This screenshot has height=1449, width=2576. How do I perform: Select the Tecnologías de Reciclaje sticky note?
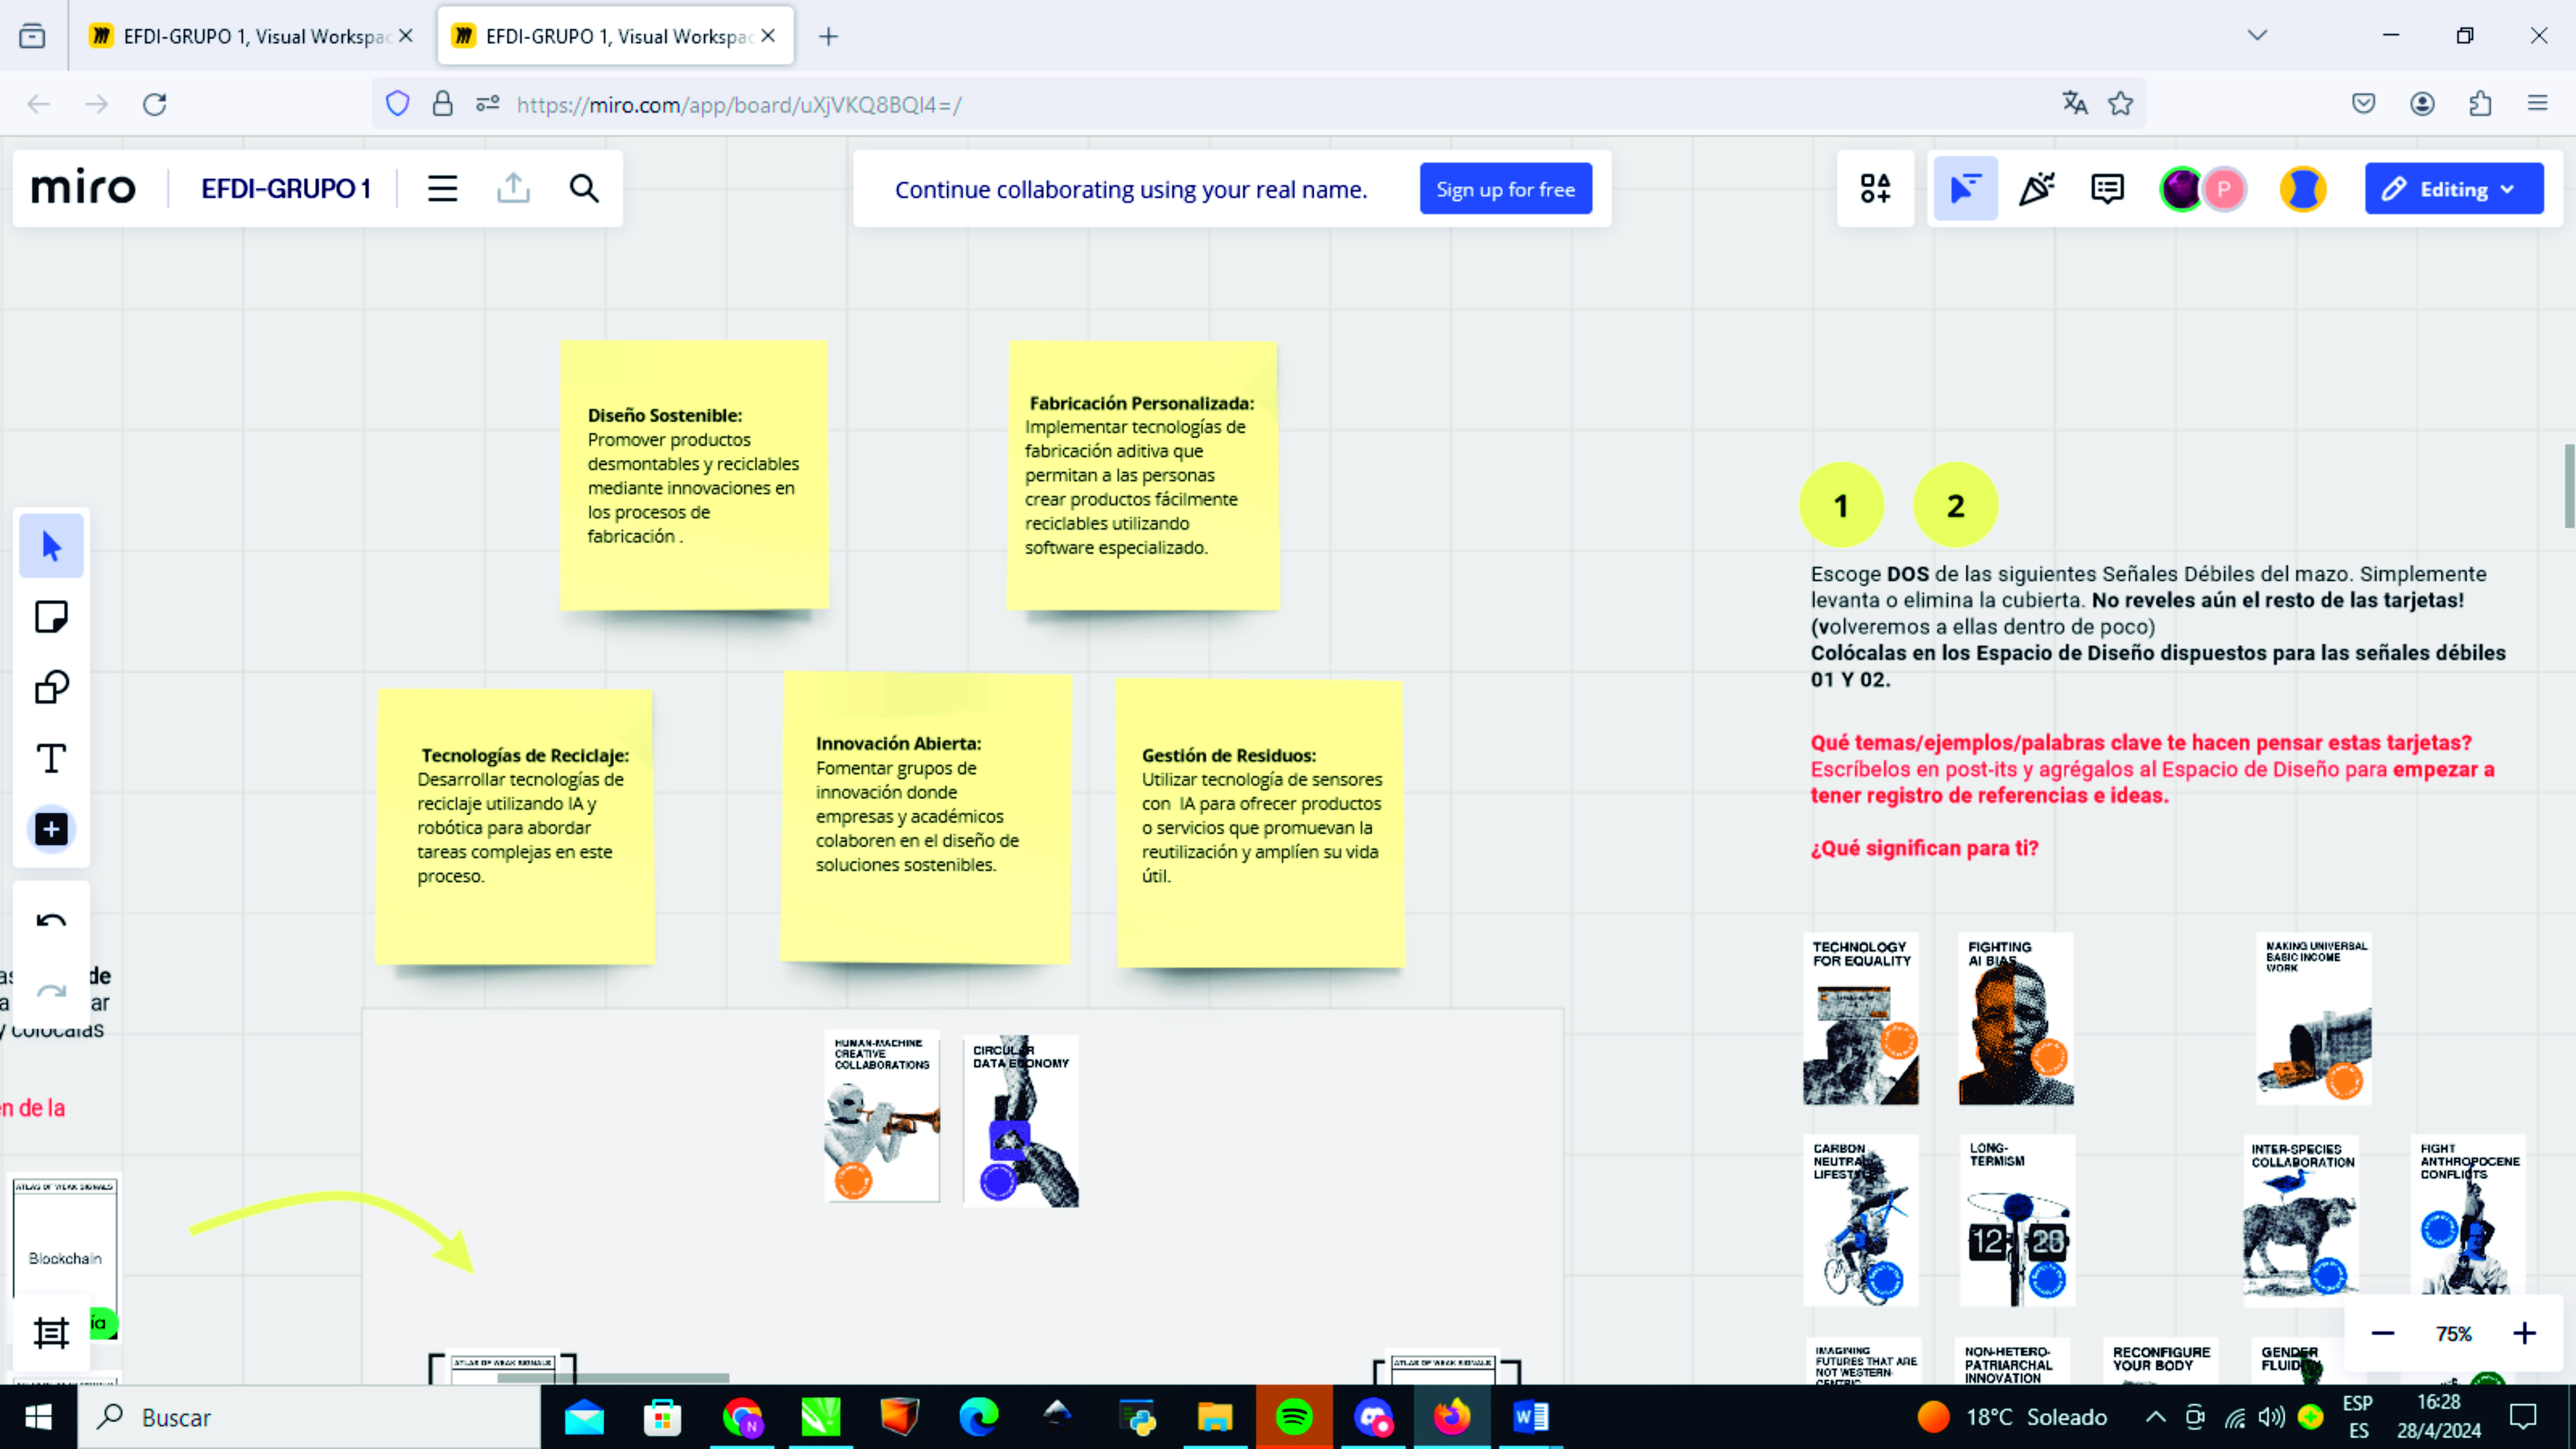click(x=515, y=826)
